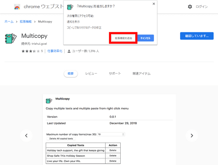Image resolution: width=218 pixels, height=165 pixels.
Task: Click the Multicopy icon in preview screenshot
Action: [49, 101]
